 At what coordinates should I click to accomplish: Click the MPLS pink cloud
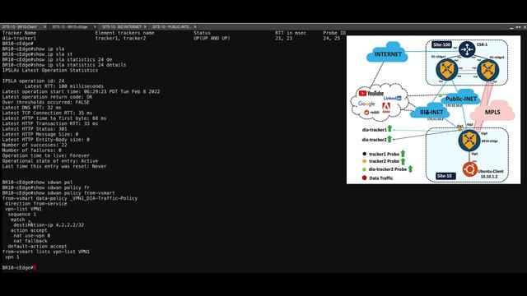492,112
